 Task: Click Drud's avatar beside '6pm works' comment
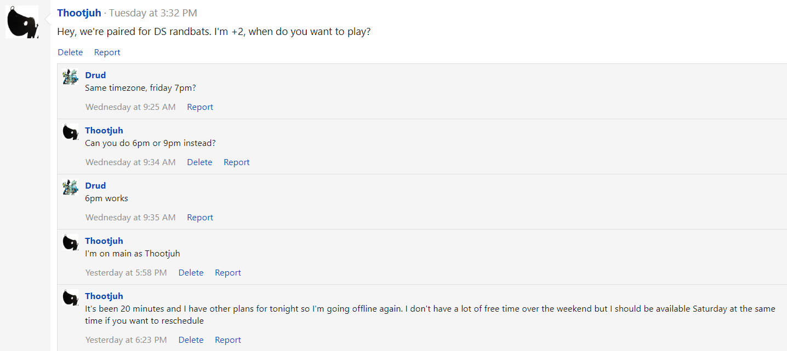(x=70, y=188)
